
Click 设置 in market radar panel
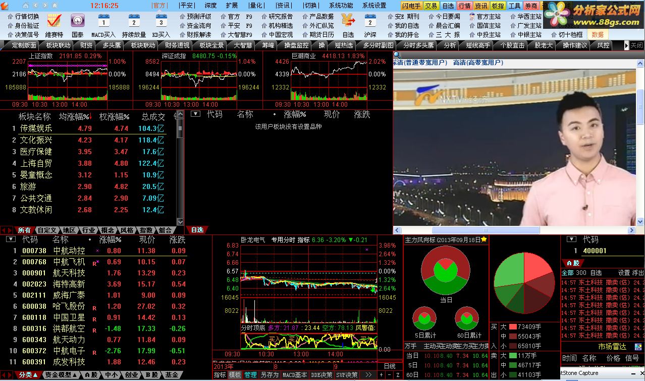[x=624, y=272]
